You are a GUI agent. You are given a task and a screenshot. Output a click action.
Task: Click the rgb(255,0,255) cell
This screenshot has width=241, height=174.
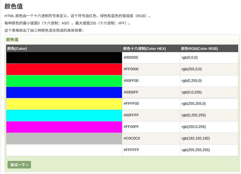(x=209, y=127)
